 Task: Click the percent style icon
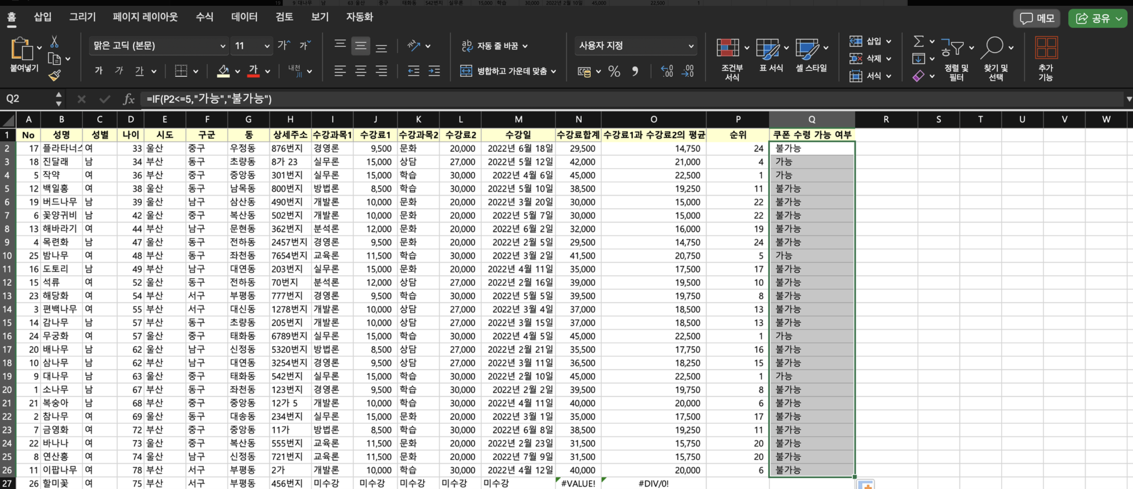click(614, 71)
